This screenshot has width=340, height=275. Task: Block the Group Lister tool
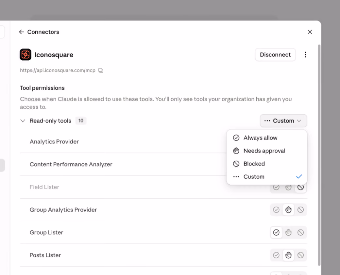[x=300, y=232]
